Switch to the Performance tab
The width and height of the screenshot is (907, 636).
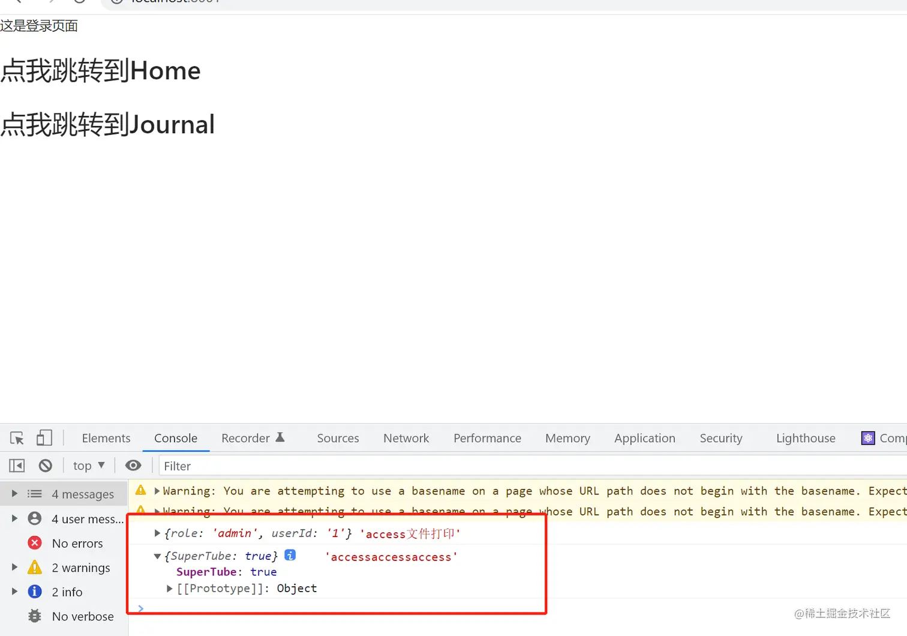point(487,438)
